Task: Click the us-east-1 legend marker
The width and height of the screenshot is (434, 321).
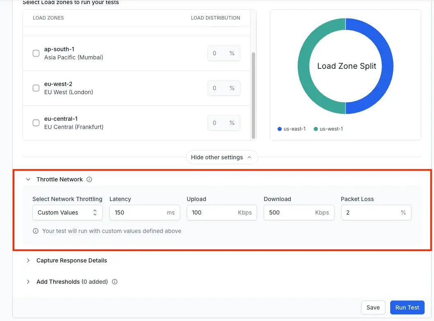Action: point(279,129)
